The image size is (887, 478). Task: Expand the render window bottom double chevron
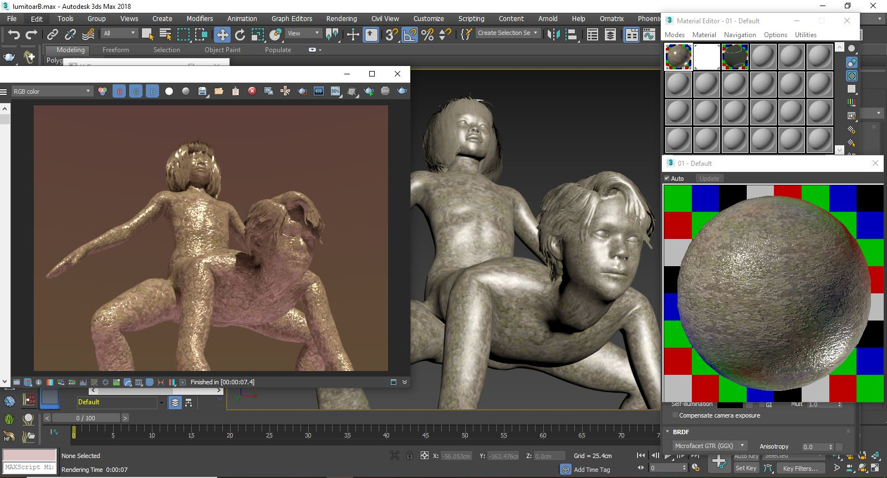pyautogui.click(x=405, y=382)
